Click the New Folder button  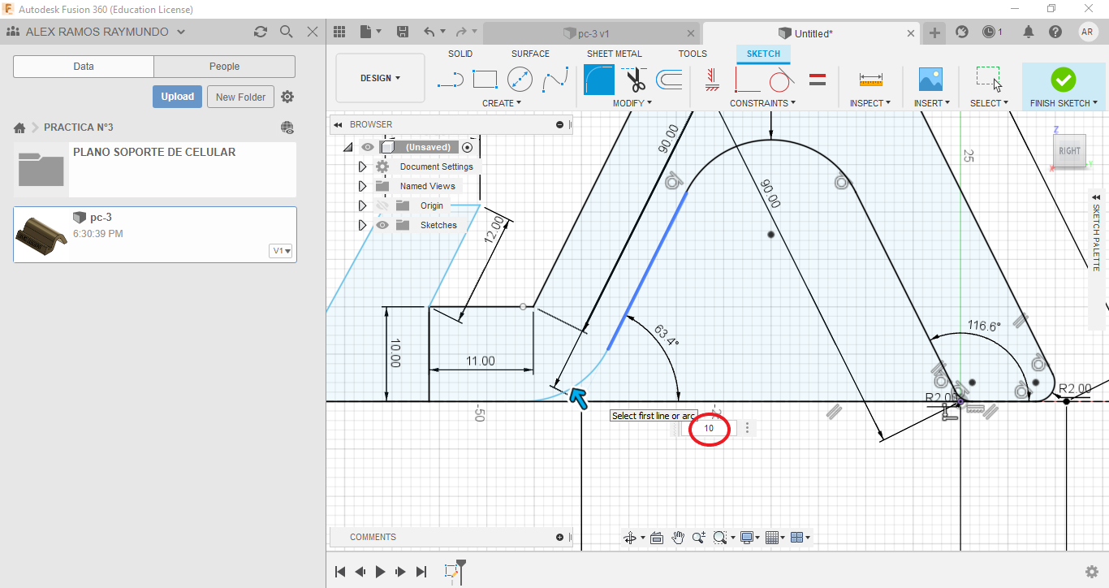pos(241,97)
